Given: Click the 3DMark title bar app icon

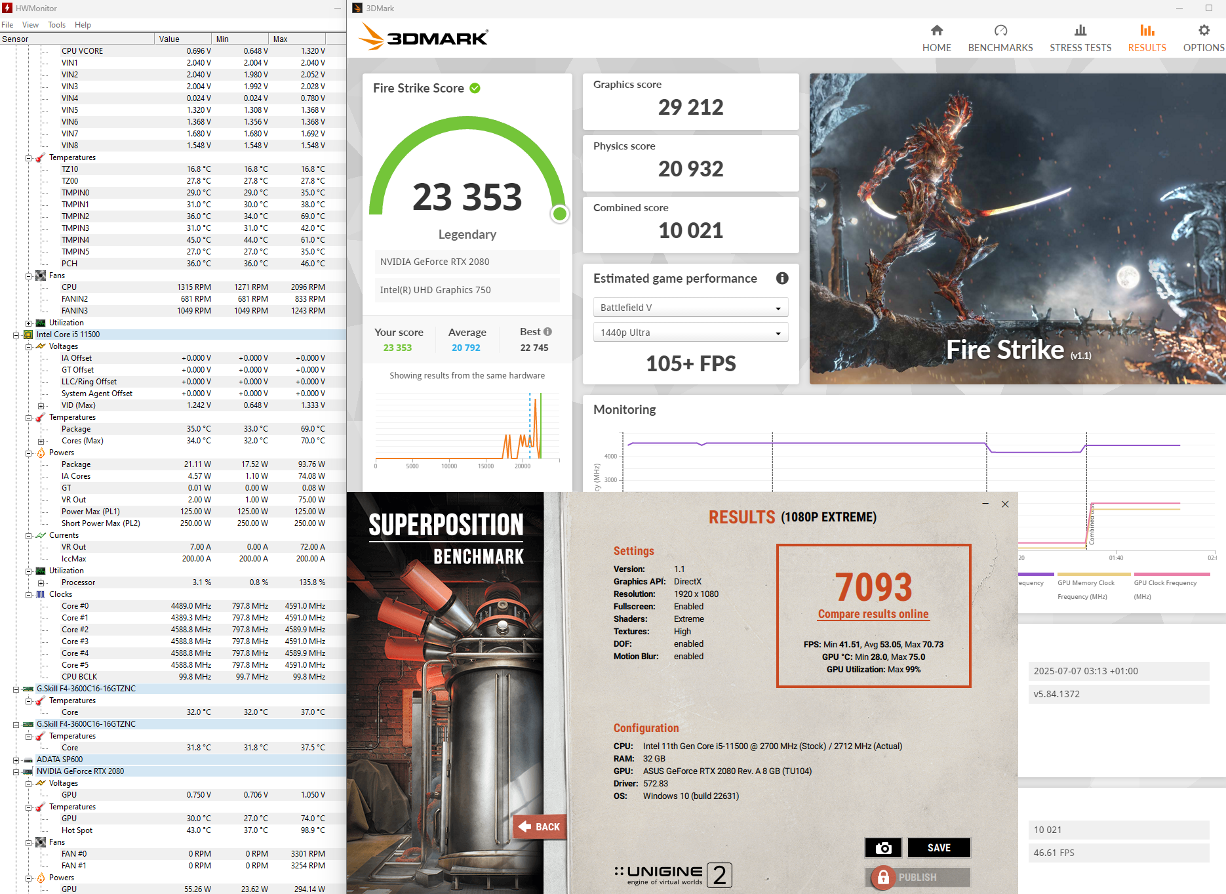Looking at the screenshot, I should [x=357, y=8].
